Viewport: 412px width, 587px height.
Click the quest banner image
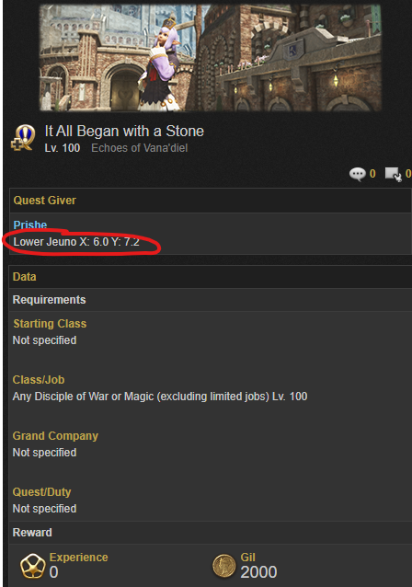211,57
